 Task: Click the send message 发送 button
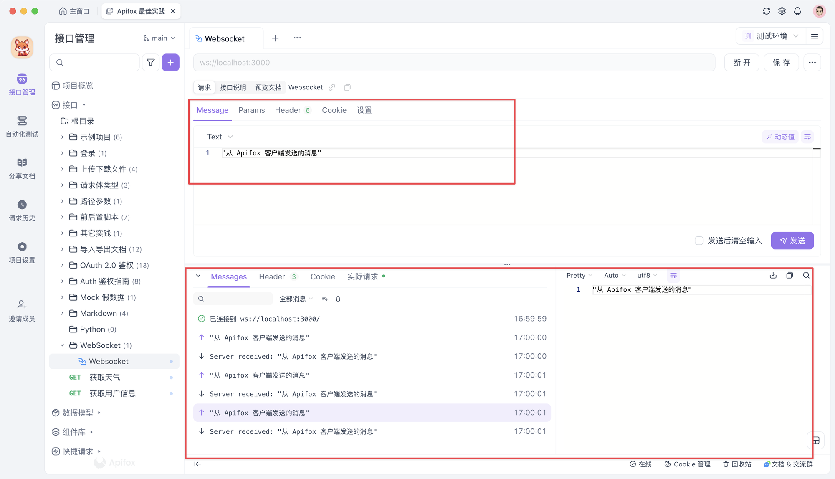[x=794, y=240]
